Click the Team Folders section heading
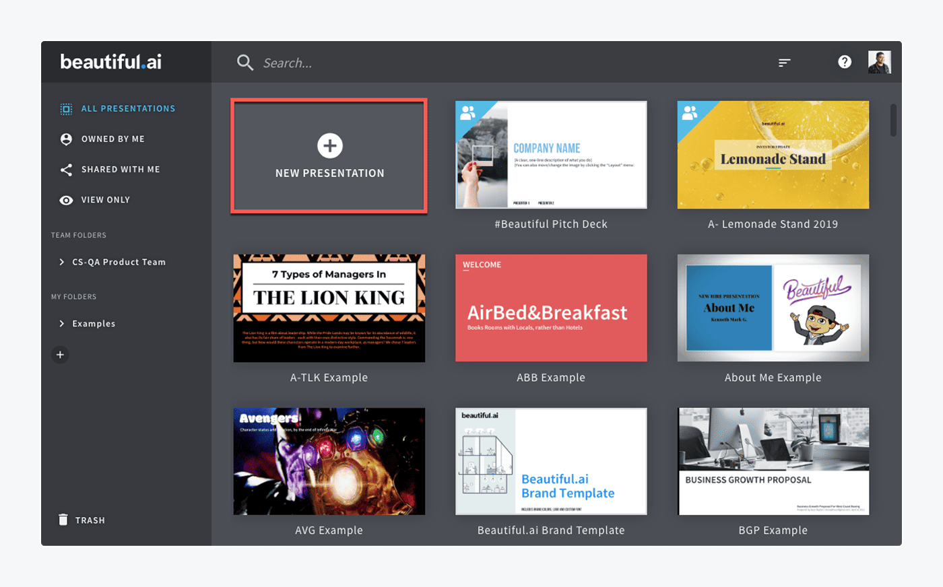 (79, 235)
